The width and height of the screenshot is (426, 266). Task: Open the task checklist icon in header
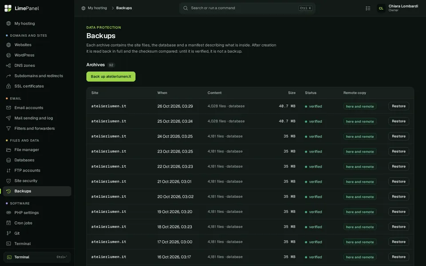pyautogui.click(x=368, y=8)
